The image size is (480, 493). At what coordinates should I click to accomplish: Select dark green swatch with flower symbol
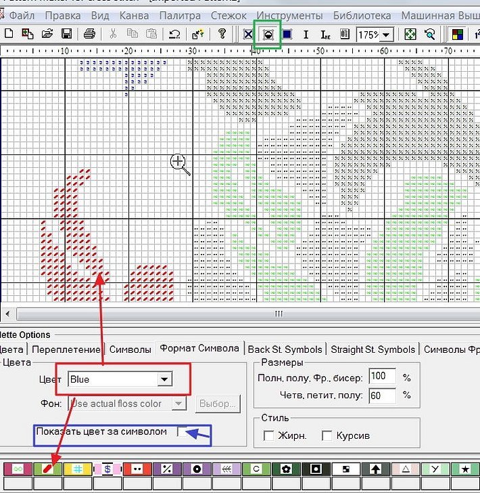click(286, 469)
